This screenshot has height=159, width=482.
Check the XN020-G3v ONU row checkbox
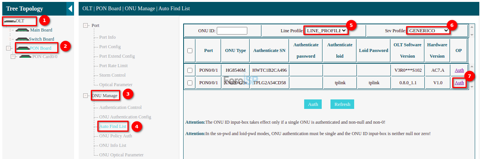[x=190, y=83]
